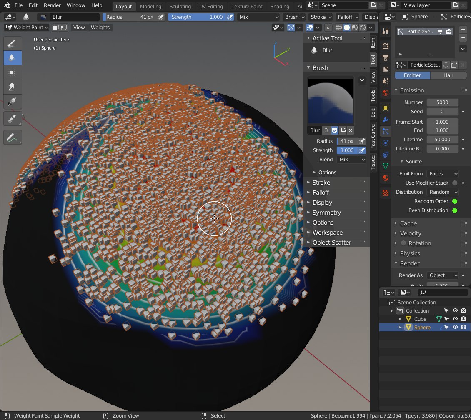The image size is (471, 420).
Task: Hide the Cube object in viewport
Action: pyautogui.click(x=455, y=319)
